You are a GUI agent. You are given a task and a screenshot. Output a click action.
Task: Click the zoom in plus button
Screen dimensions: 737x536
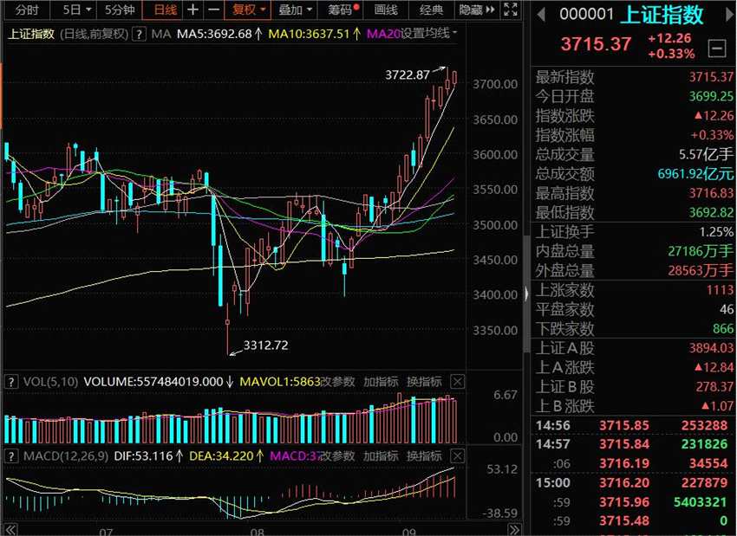click(192, 10)
